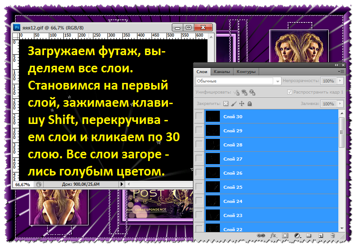Viewport: 356px width, 247px height.
Task: Maximize яяя12.gif document window
Action: click(x=189, y=27)
